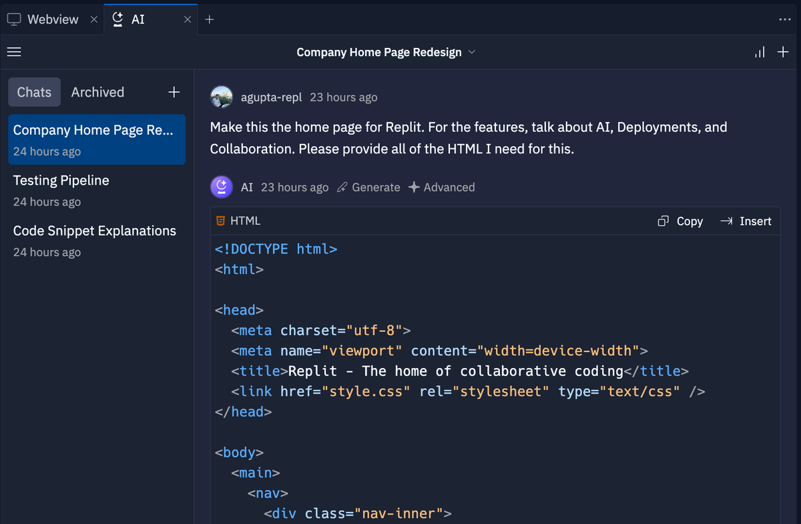This screenshot has height=524, width=801.
Task: Open the Company Home Page Redesign dropdown
Action: (x=473, y=52)
